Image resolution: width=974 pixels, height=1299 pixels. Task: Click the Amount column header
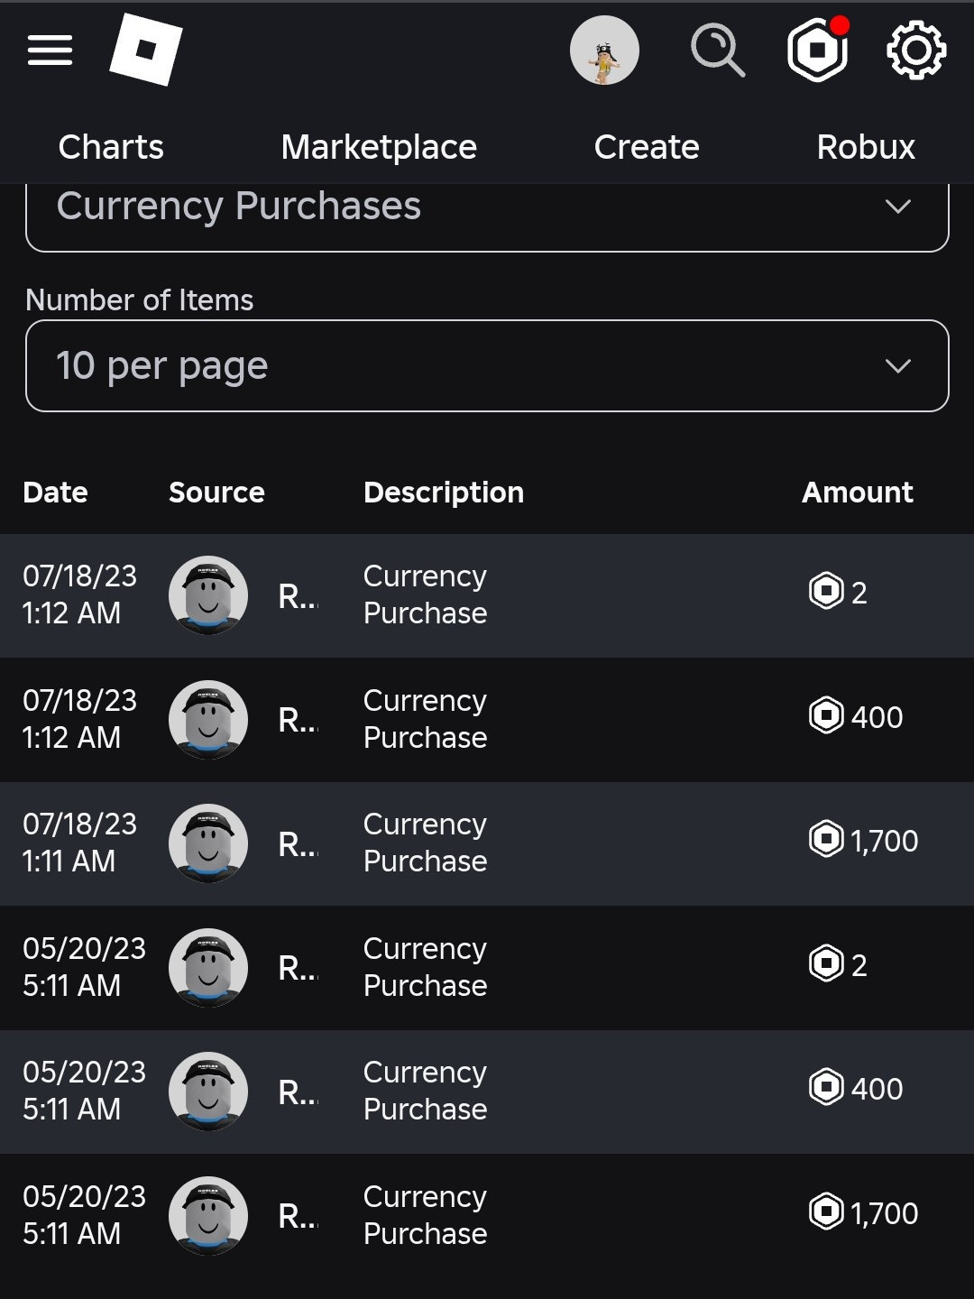(857, 493)
